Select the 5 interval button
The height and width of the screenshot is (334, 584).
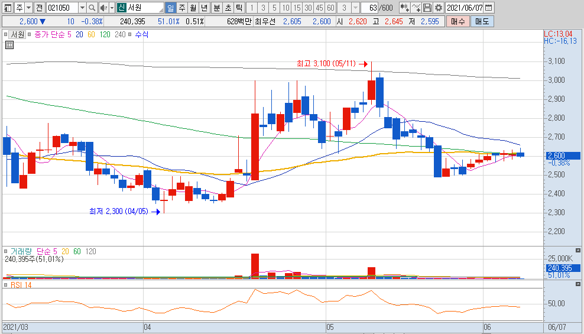pos(274,8)
